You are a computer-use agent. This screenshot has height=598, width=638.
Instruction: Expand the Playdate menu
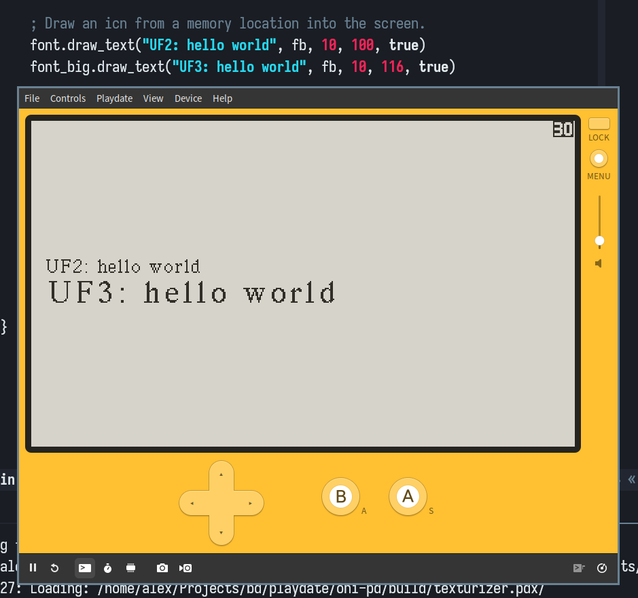(114, 98)
